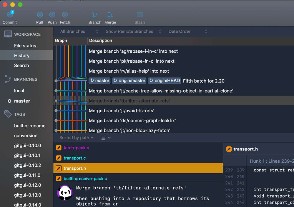Click the modified icon beside transport.h in file list
This screenshot has height=207, width=294.
pos(59,168)
